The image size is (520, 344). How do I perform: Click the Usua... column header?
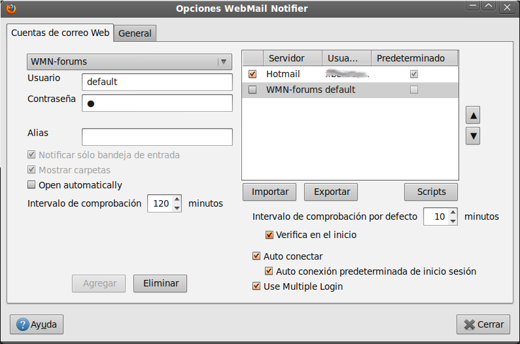pos(347,58)
